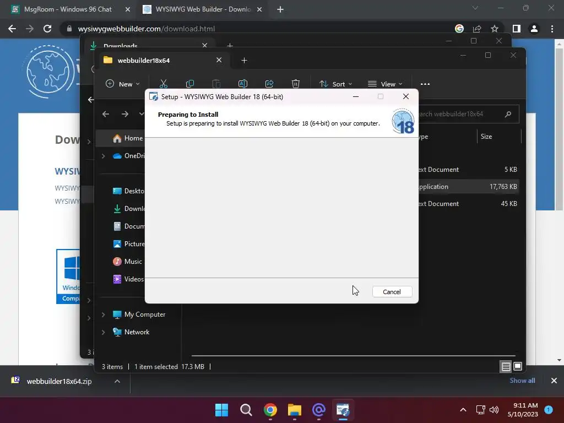Open options chevron for webbuilder18x64.zip download

click(117, 381)
